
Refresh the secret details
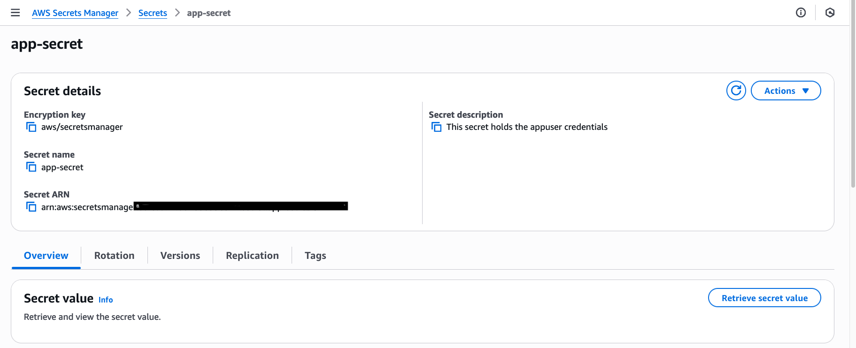click(736, 91)
